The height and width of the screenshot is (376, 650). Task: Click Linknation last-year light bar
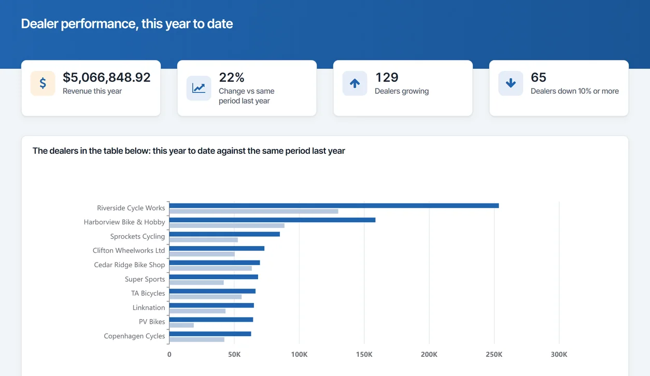(x=197, y=311)
